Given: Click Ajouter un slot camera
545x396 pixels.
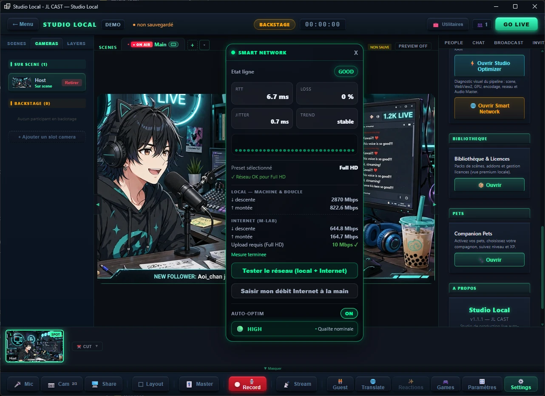Looking at the screenshot, I should pyautogui.click(x=47, y=137).
